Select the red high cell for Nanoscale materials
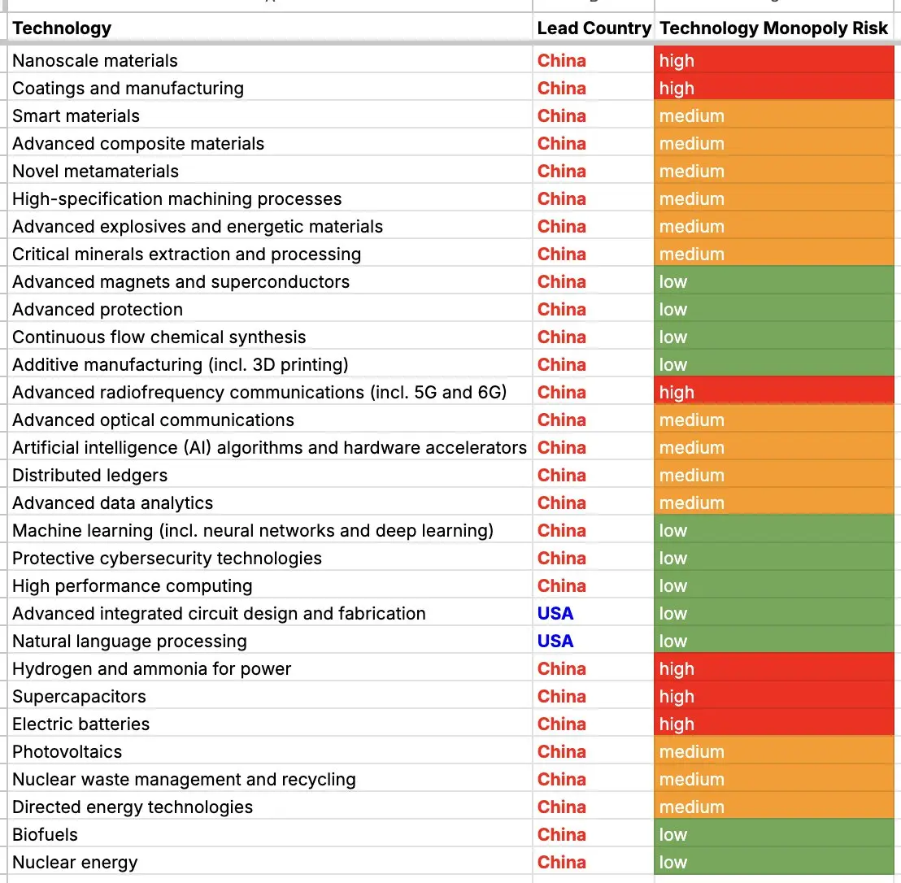Image resolution: width=901 pixels, height=883 pixels. 774,59
